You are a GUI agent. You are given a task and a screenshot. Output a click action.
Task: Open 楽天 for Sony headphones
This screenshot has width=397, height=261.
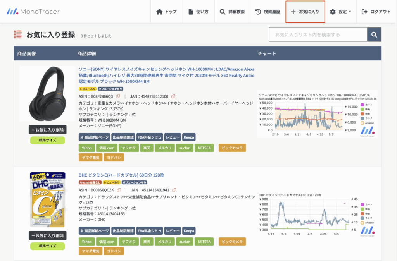click(x=147, y=148)
